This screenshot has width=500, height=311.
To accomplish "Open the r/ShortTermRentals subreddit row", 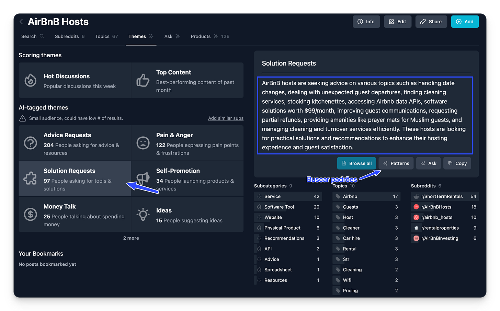I will click(445, 196).
